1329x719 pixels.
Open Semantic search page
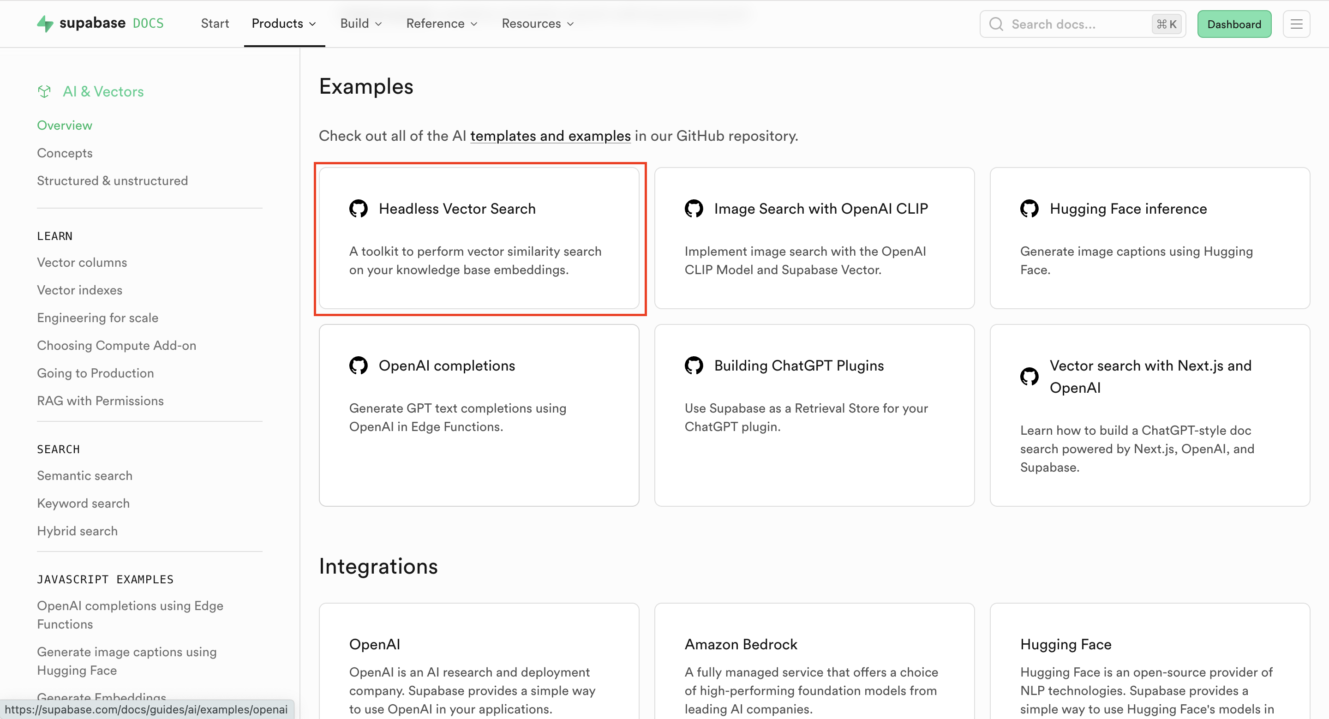coord(84,475)
